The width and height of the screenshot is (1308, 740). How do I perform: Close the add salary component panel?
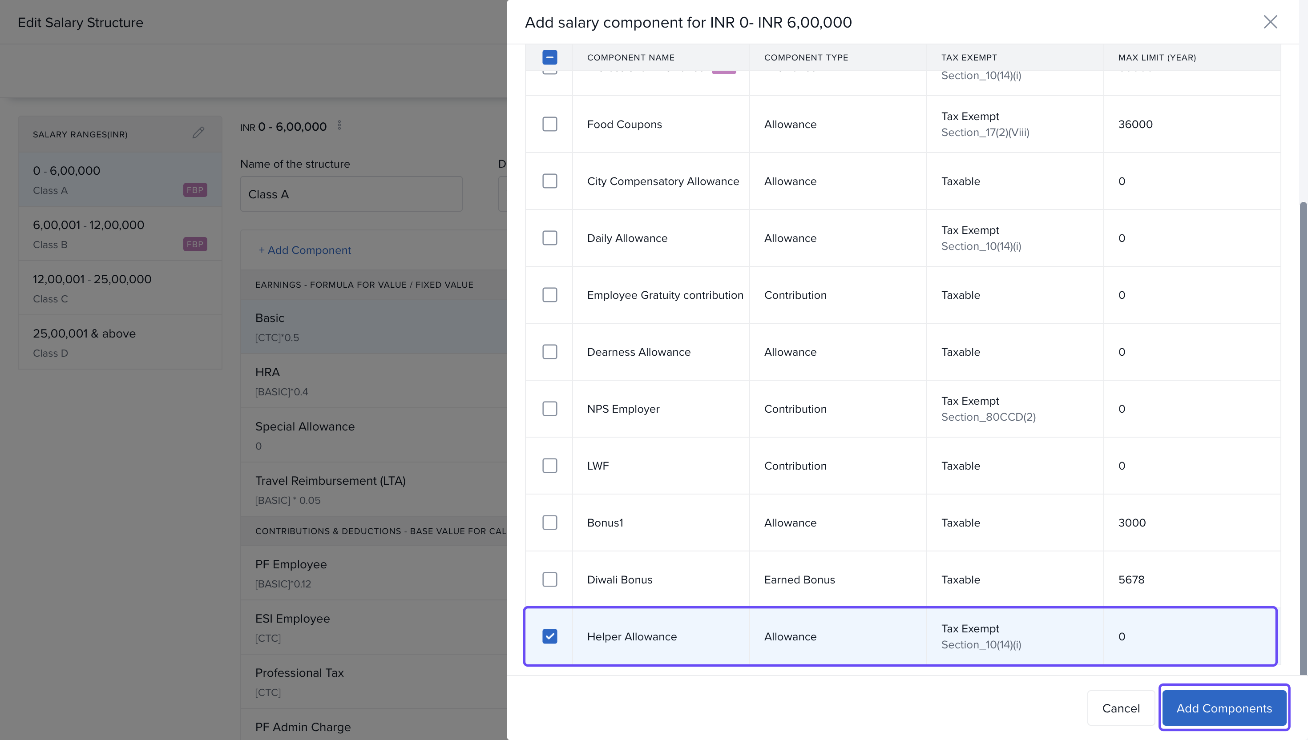point(1270,22)
